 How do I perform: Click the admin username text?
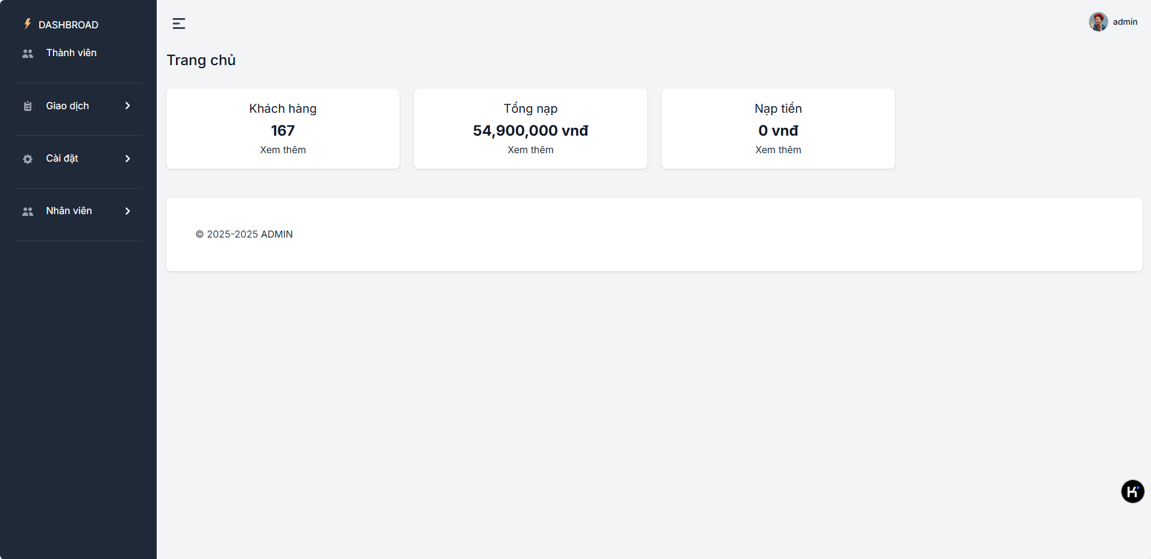click(x=1125, y=22)
